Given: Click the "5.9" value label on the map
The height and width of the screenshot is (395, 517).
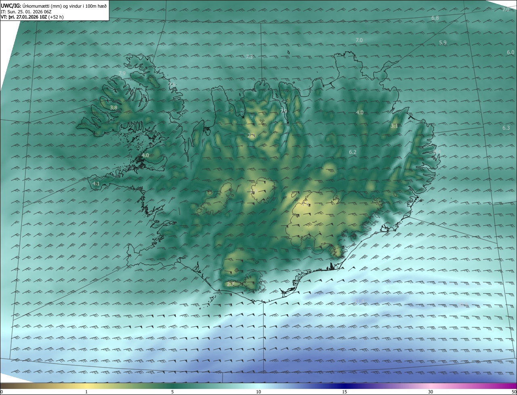Looking at the screenshot, I should [443, 43].
